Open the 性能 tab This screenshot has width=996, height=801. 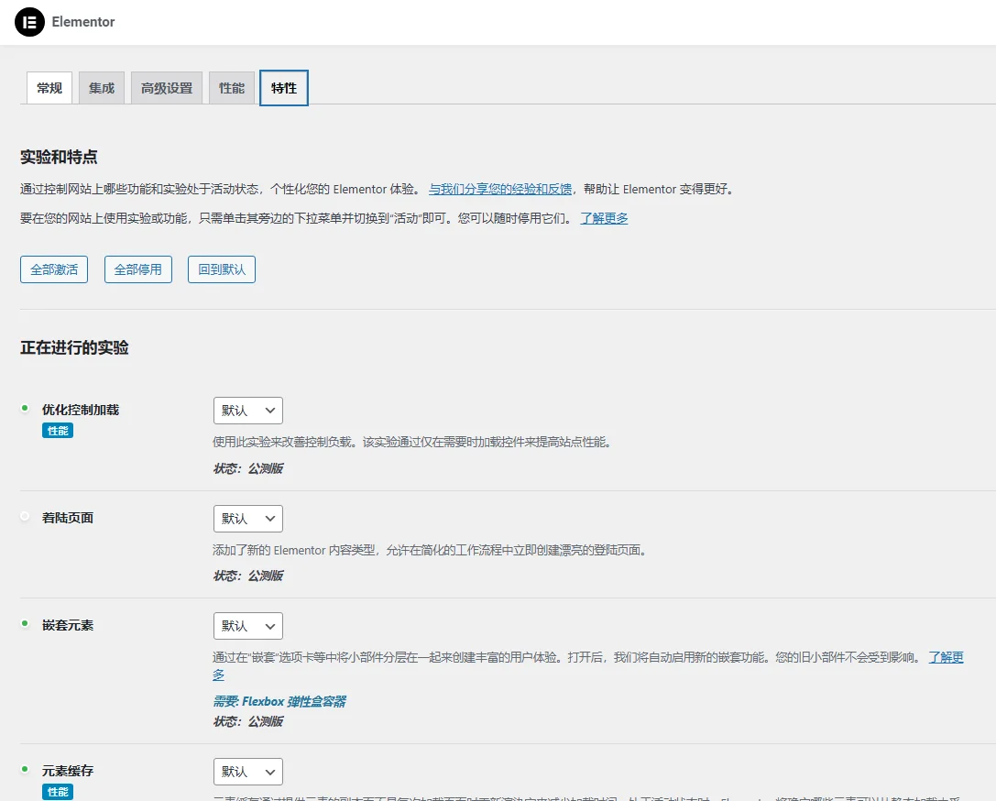[x=231, y=87]
